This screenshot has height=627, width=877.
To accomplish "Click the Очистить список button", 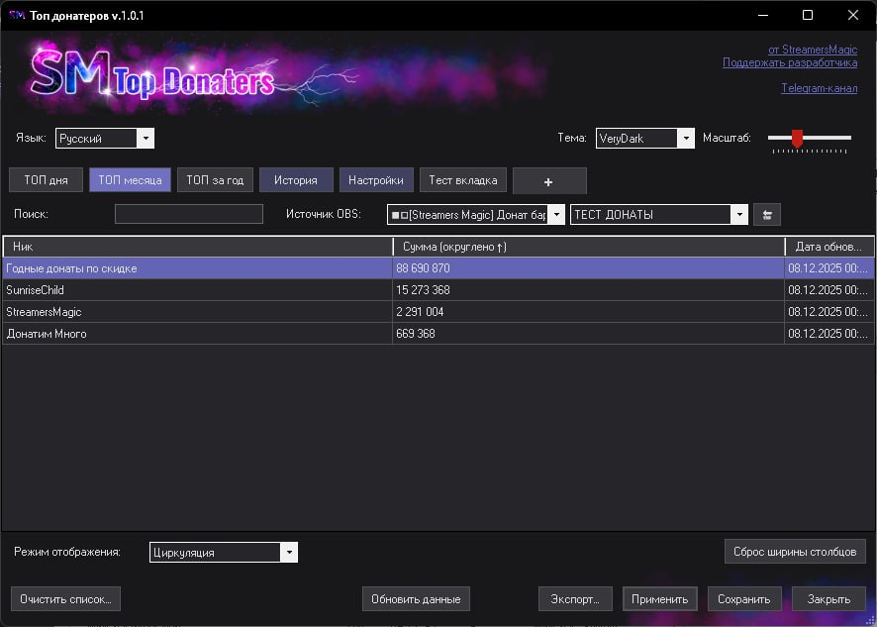I will [66, 599].
